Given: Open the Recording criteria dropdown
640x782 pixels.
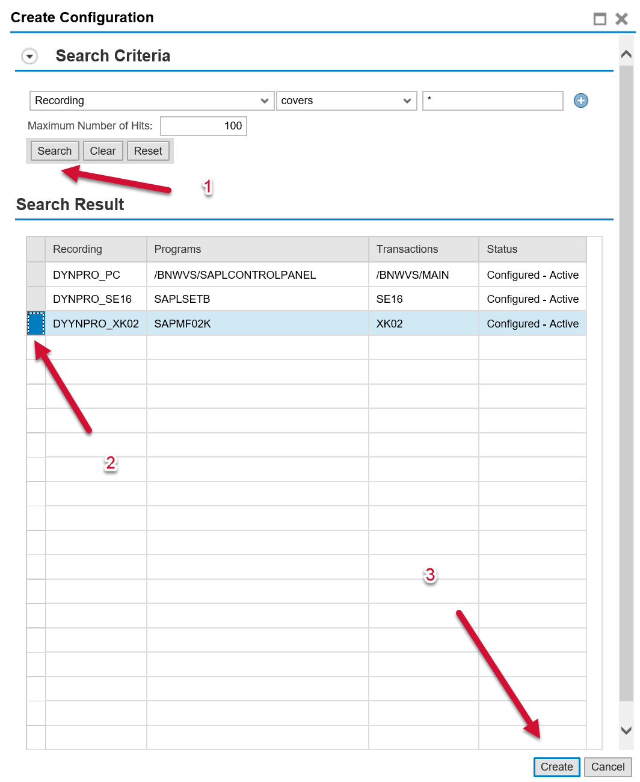Looking at the screenshot, I should (x=150, y=101).
